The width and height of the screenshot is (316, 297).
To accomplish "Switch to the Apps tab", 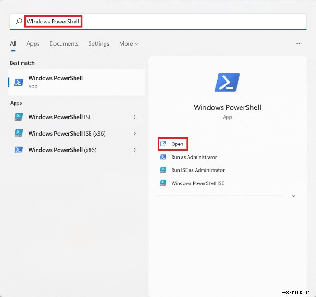I will [33, 44].
